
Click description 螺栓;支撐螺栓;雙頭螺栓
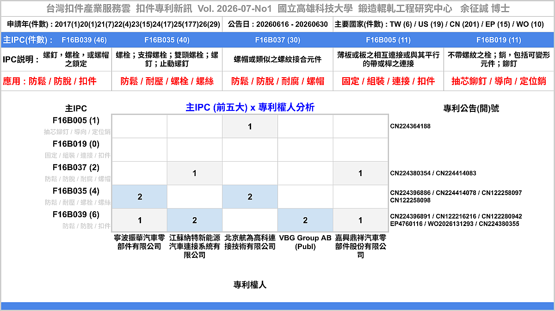(x=167, y=59)
